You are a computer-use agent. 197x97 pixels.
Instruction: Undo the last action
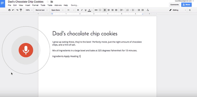click(x=13, y=10)
